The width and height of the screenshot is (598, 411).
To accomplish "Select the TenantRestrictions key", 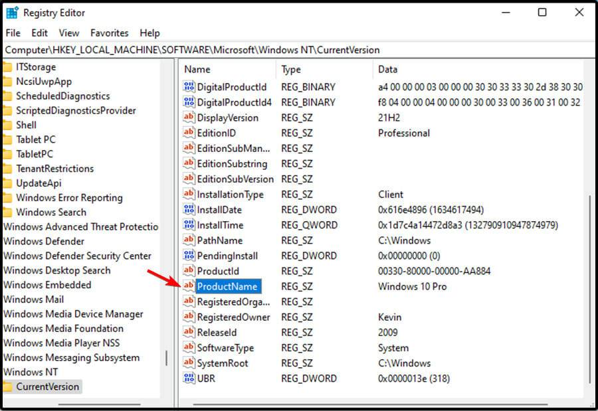I will (54, 169).
